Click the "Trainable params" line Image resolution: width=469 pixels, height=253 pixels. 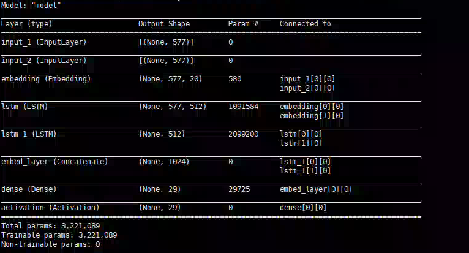pos(59,235)
